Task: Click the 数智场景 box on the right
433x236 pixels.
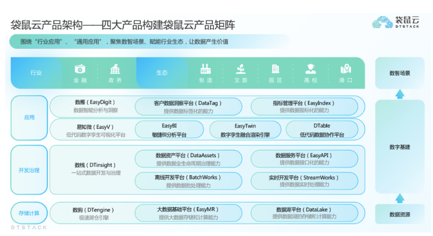Action: tap(400, 73)
